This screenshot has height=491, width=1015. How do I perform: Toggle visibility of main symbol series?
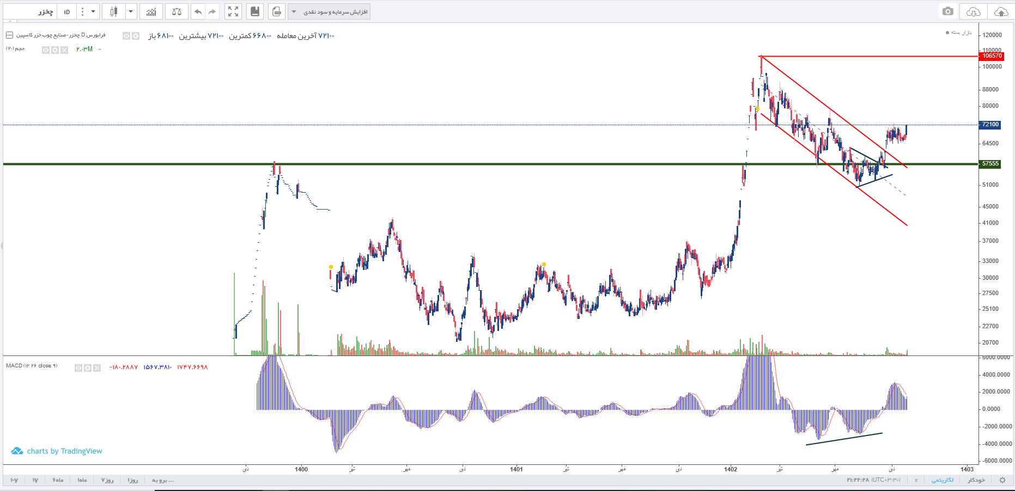pyautogui.click(x=126, y=36)
